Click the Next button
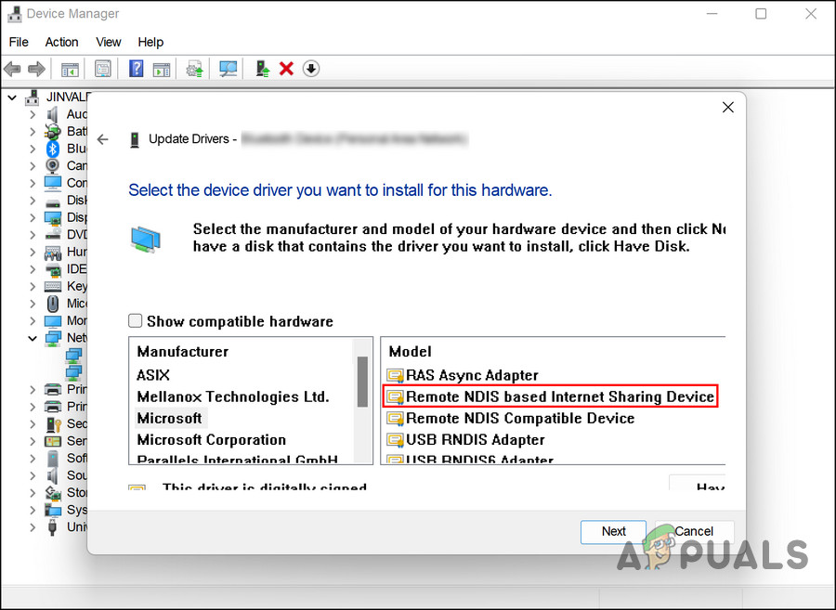Screen dimensions: 836x610 [613, 532]
